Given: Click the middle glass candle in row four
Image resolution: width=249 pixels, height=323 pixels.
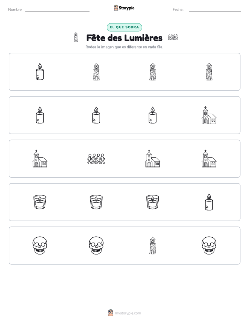Looking at the screenshot, I should [x=96, y=202].
